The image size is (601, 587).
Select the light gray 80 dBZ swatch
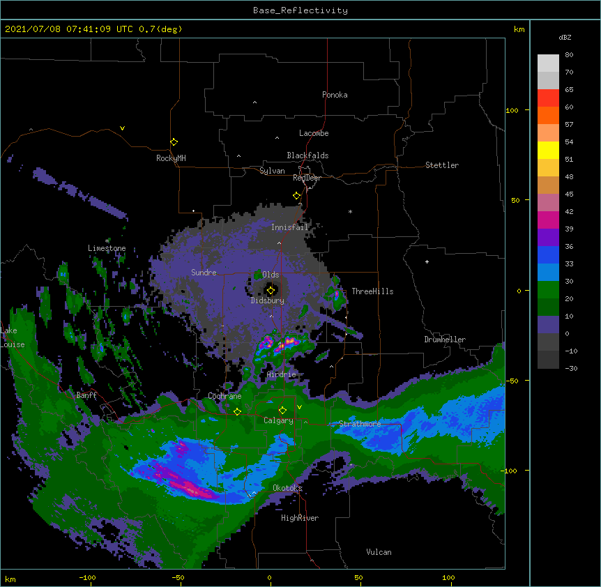pyautogui.click(x=548, y=63)
